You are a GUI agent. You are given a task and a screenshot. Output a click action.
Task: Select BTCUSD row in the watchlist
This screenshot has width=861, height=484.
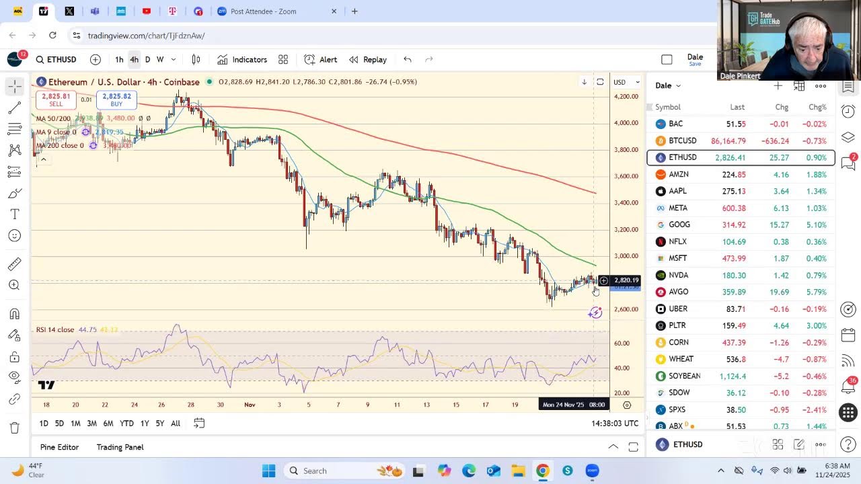click(741, 140)
